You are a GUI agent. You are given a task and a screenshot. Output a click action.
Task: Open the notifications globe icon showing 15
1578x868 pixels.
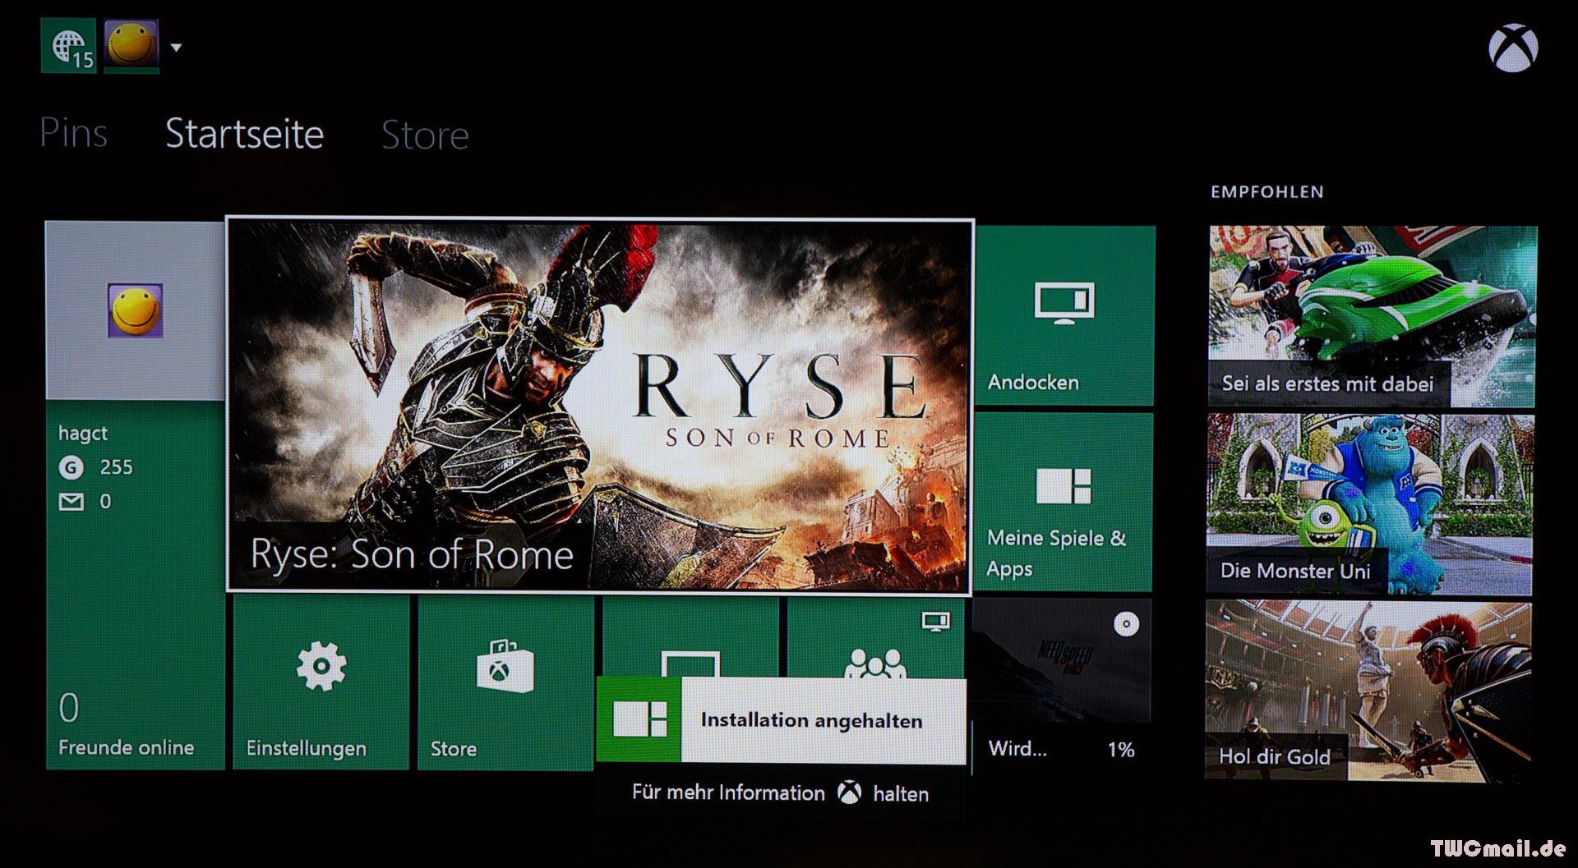click(x=68, y=46)
